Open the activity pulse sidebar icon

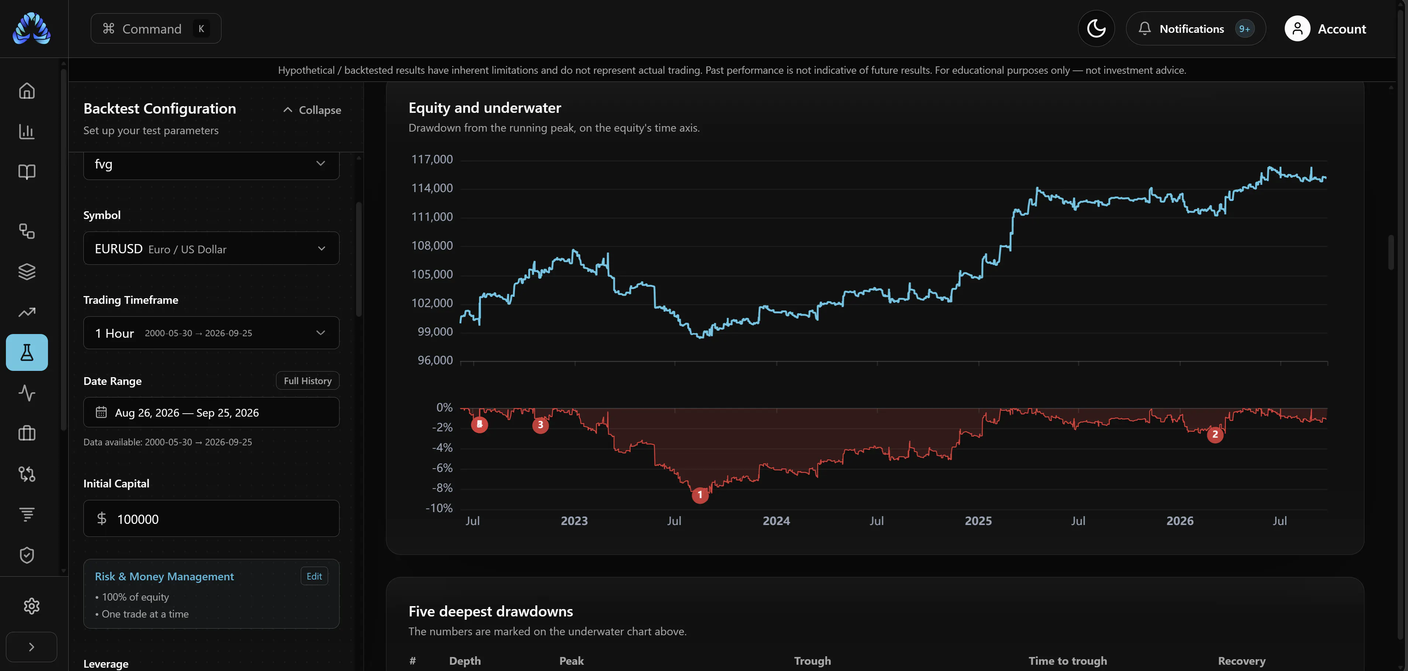coord(27,393)
